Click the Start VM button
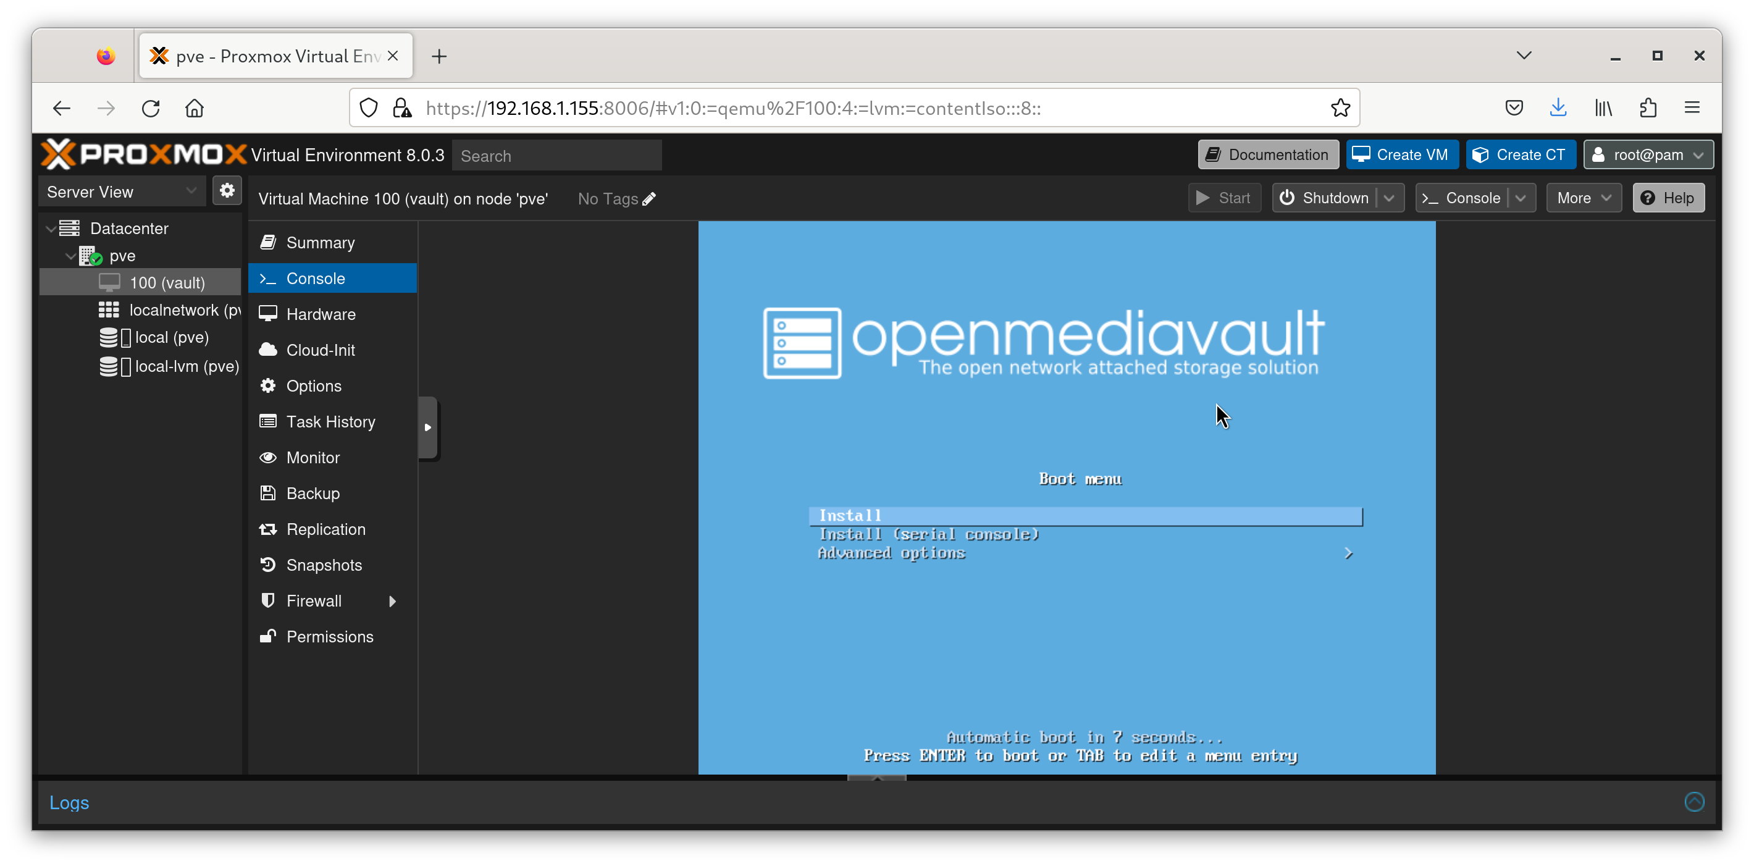The image size is (1754, 866). click(x=1224, y=198)
